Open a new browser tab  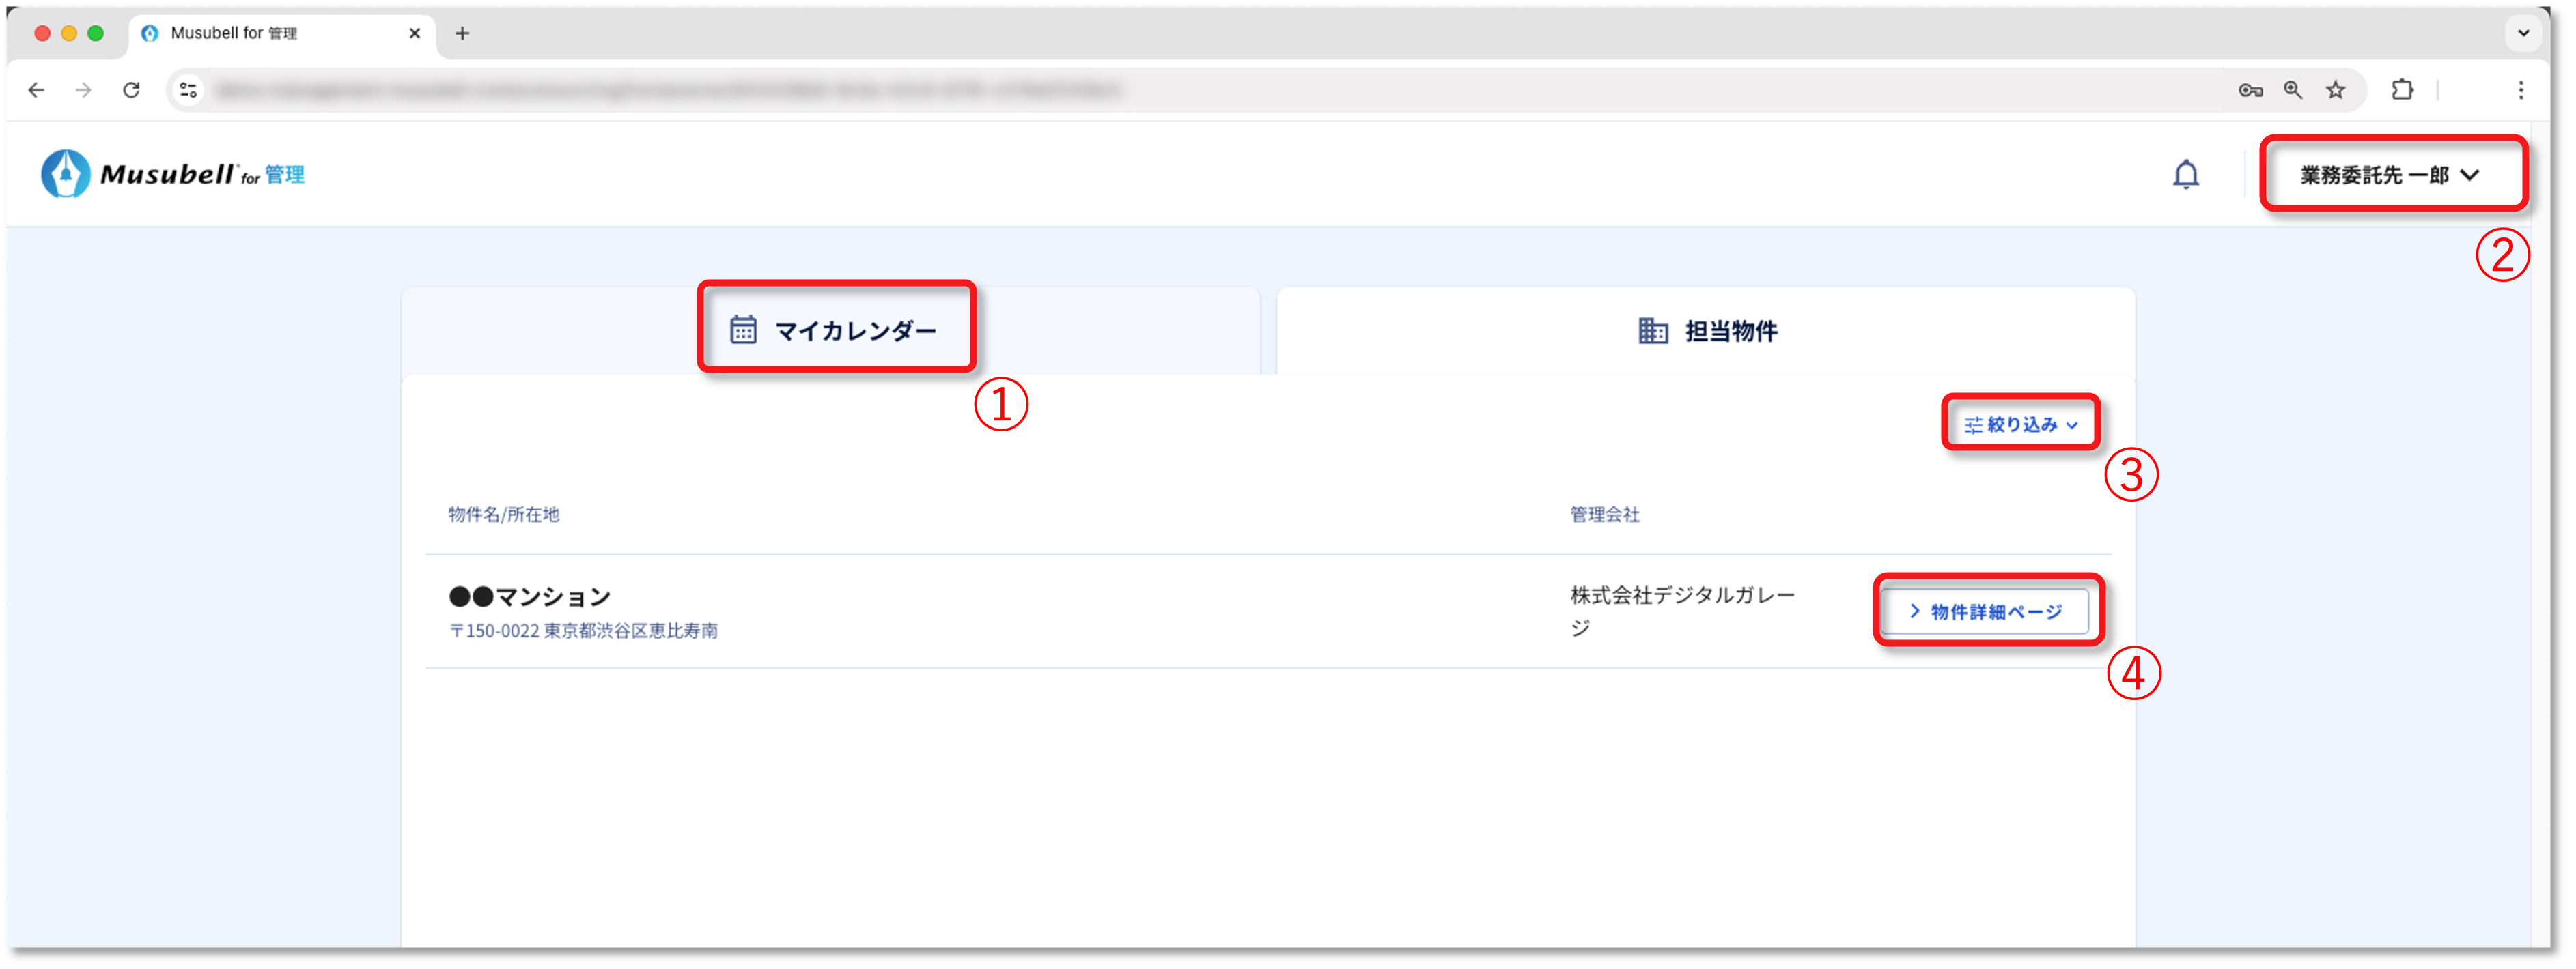pyautogui.click(x=462, y=33)
